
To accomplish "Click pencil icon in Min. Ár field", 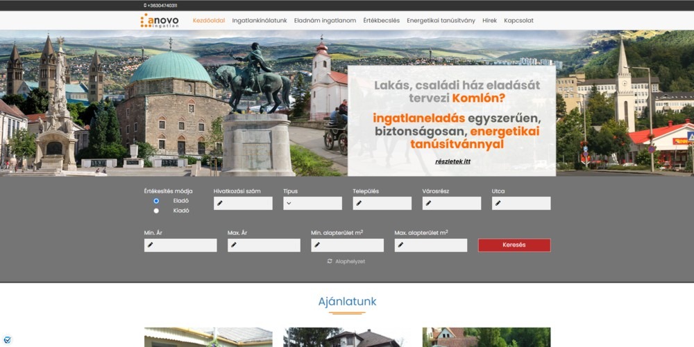I will click(x=150, y=245).
